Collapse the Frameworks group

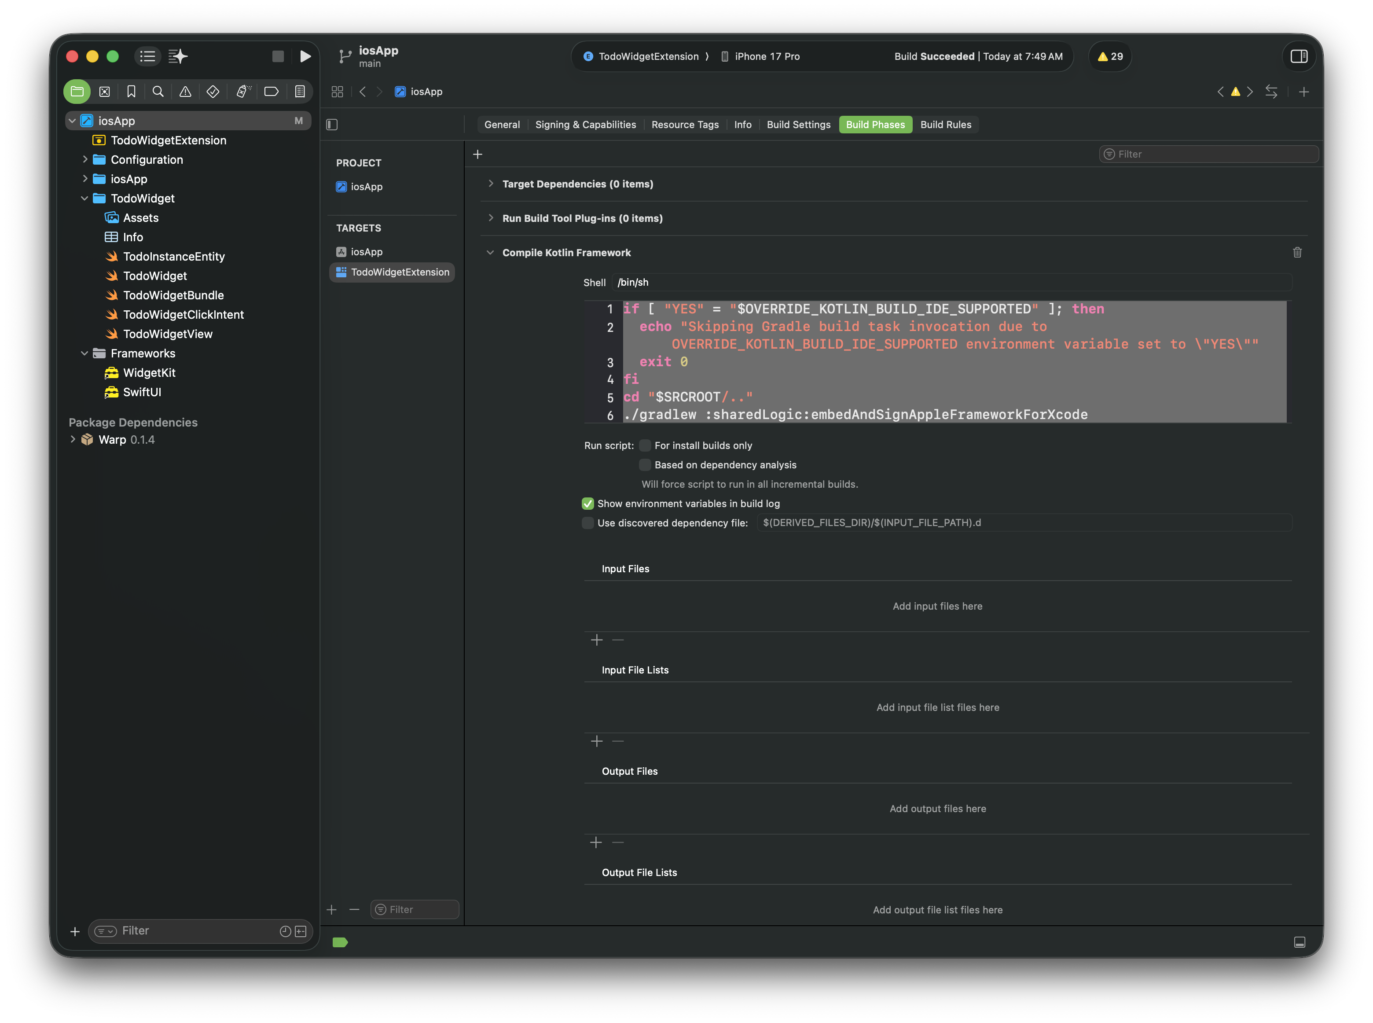(85, 353)
